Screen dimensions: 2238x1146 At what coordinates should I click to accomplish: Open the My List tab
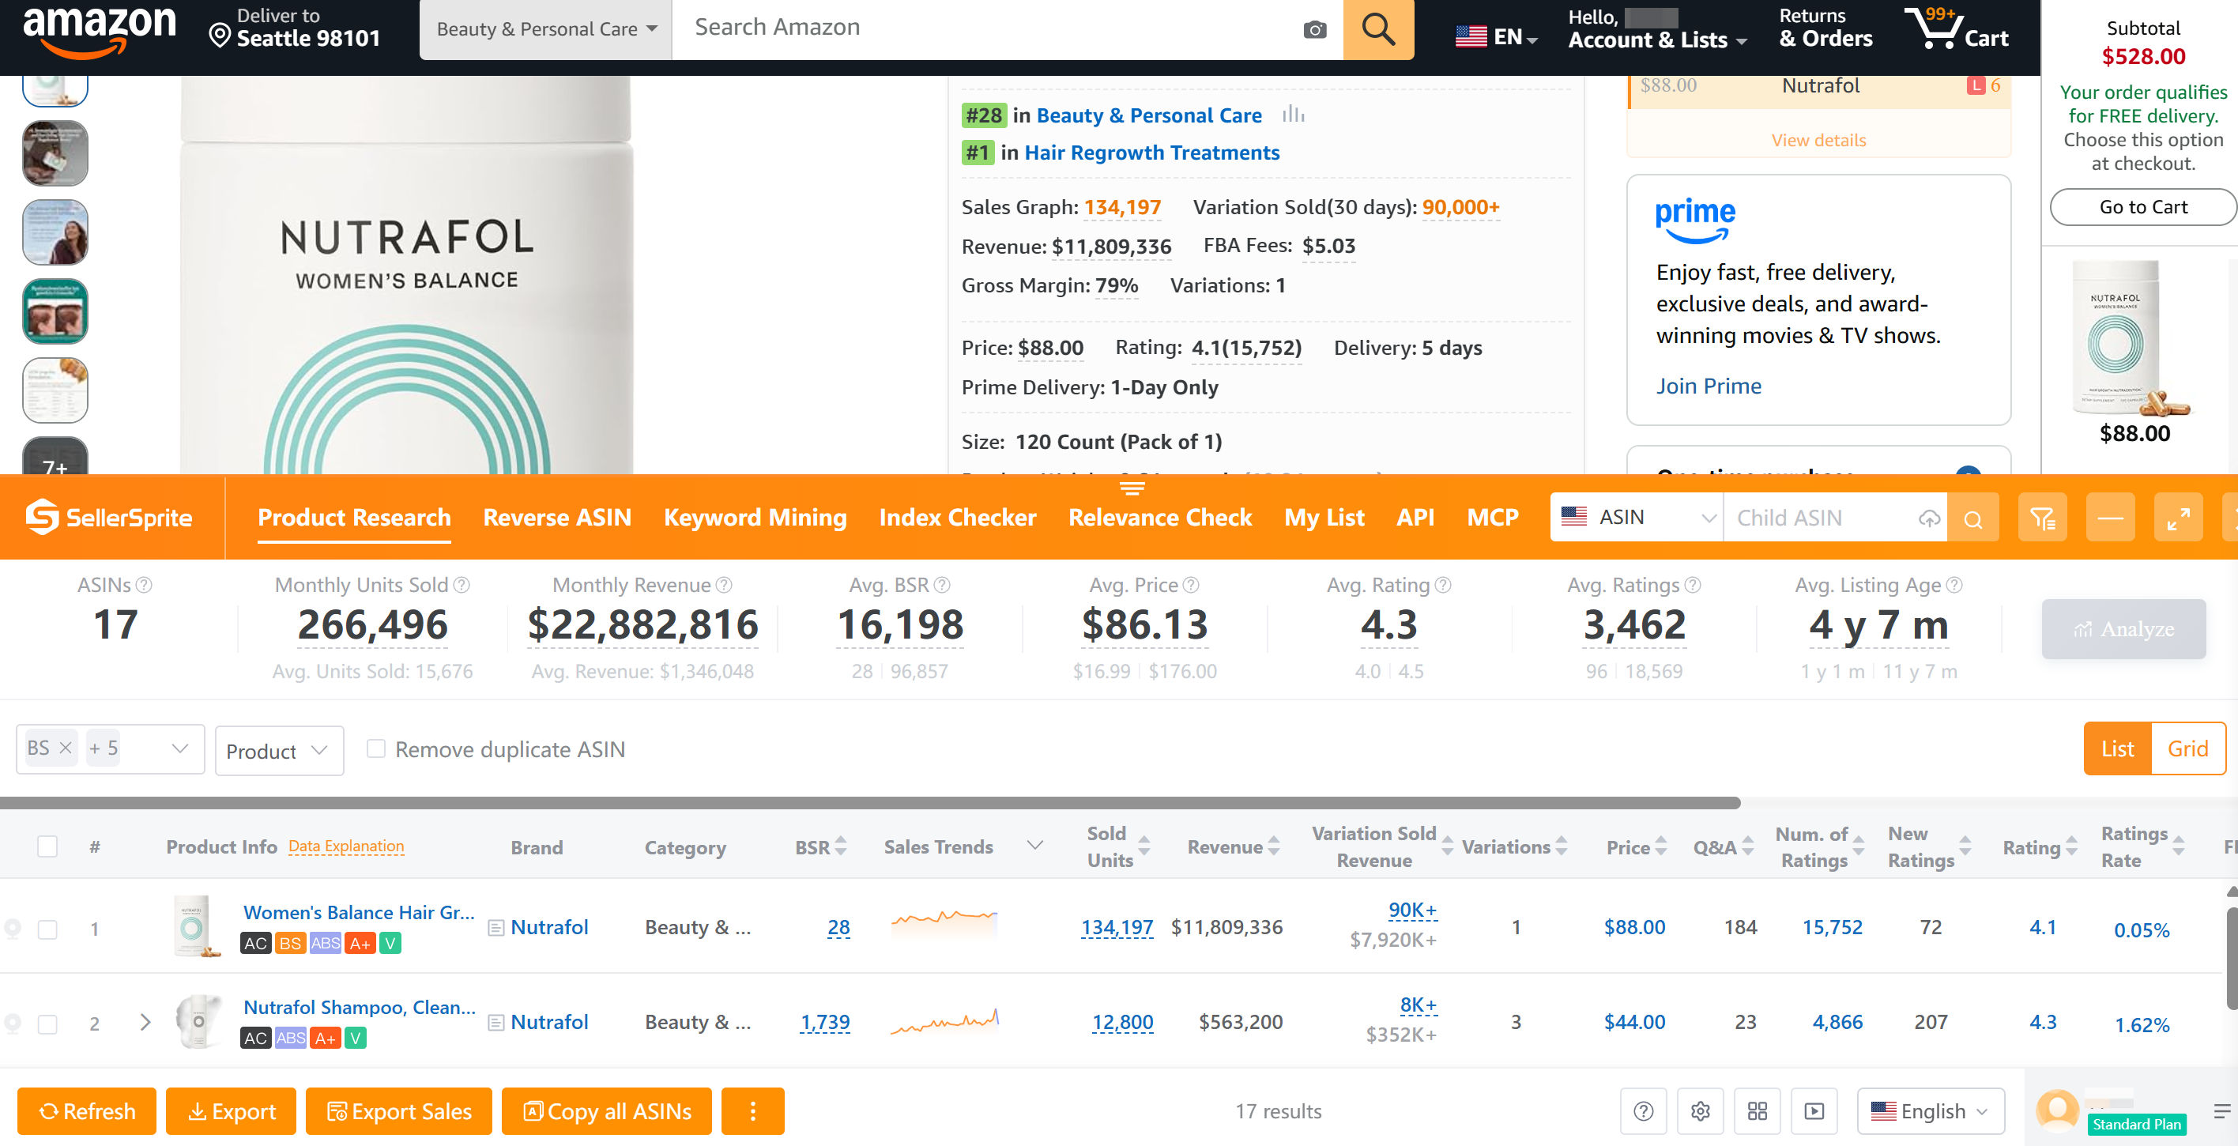click(1324, 518)
